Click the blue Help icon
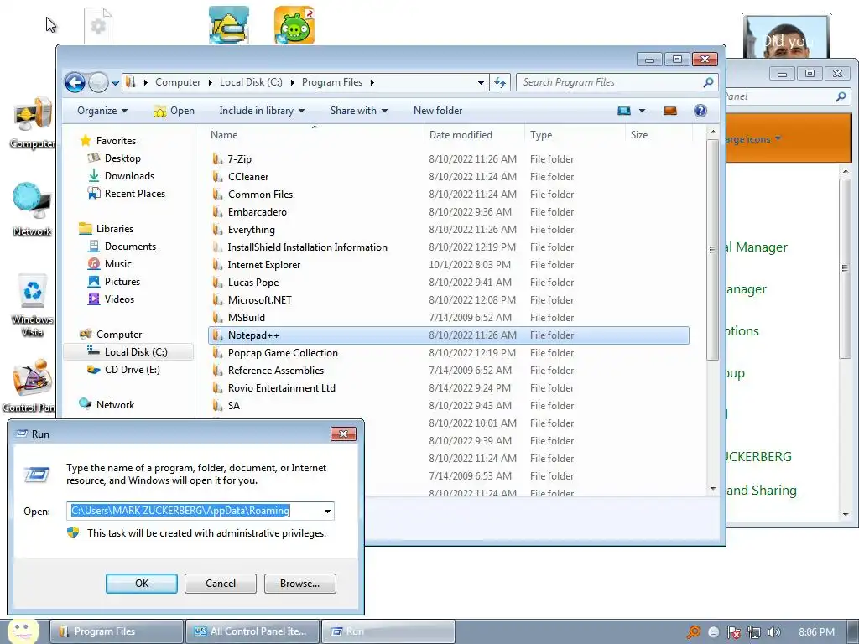Screen dimensions: 859x644 click(x=700, y=111)
